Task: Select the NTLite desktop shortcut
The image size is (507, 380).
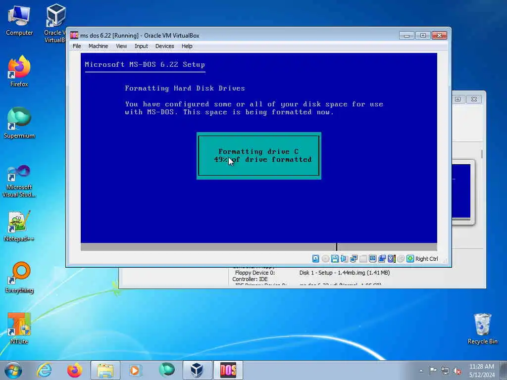Action: 19,329
